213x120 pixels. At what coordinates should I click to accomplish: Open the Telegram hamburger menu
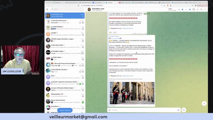click(47, 9)
